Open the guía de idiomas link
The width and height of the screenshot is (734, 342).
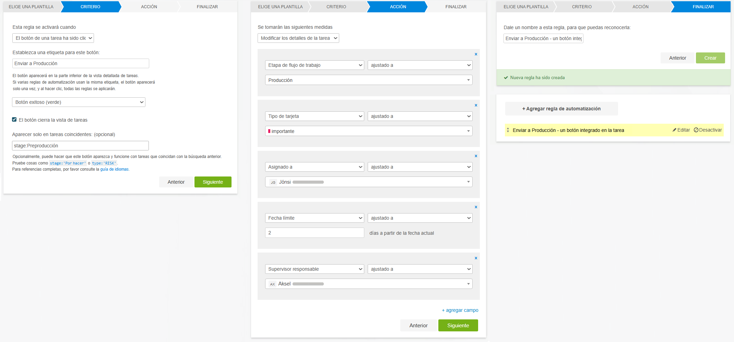(114, 169)
